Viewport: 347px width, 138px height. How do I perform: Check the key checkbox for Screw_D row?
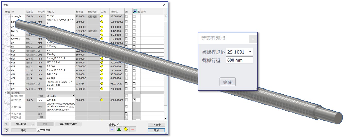click(126, 16)
